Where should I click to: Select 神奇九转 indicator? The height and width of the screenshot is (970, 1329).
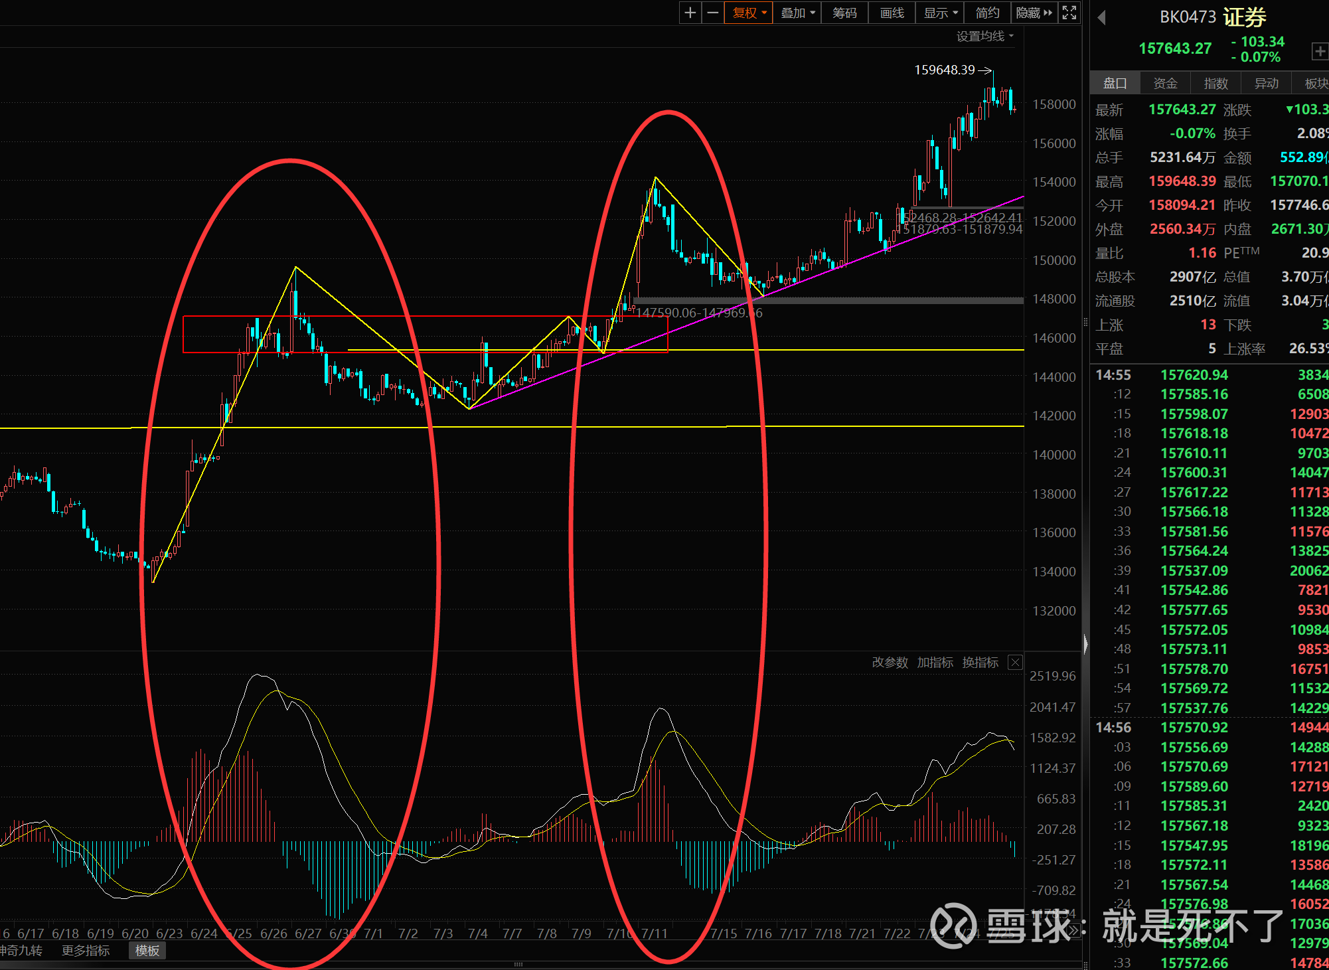click(x=21, y=951)
